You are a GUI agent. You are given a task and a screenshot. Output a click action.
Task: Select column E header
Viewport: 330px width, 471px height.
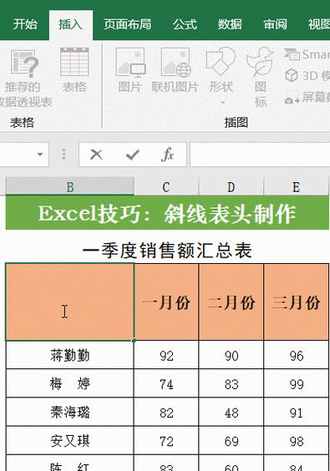pyautogui.click(x=297, y=186)
